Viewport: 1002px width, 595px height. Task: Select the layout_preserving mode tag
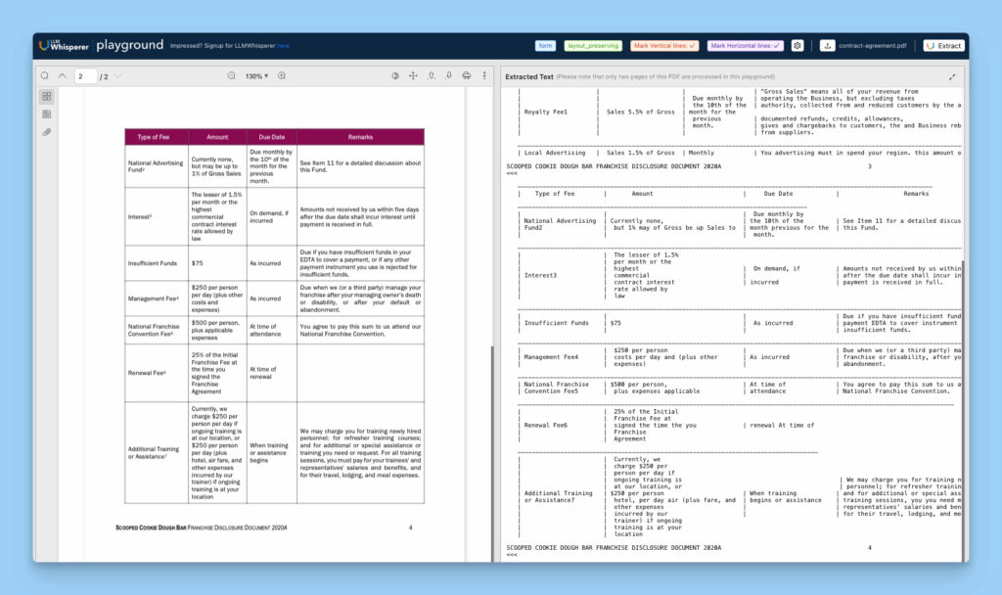592,46
